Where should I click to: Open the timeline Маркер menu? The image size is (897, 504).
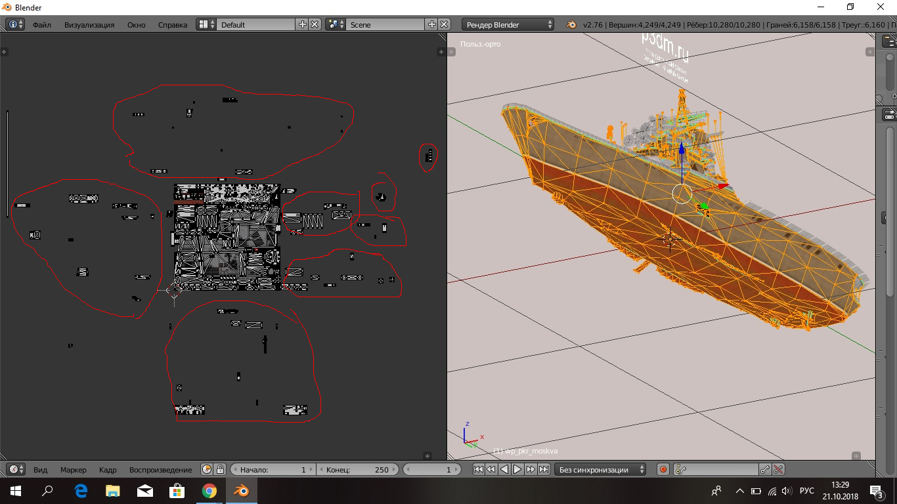click(73, 470)
